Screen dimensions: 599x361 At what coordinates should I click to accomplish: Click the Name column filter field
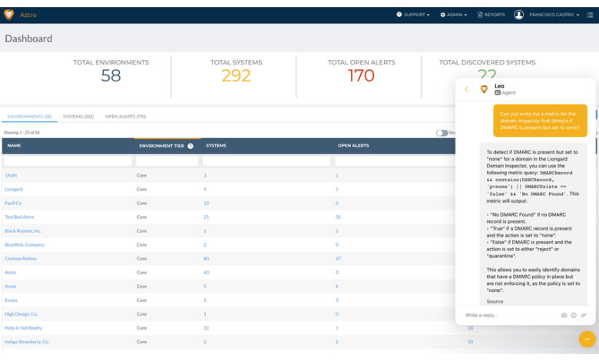tap(68, 161)
